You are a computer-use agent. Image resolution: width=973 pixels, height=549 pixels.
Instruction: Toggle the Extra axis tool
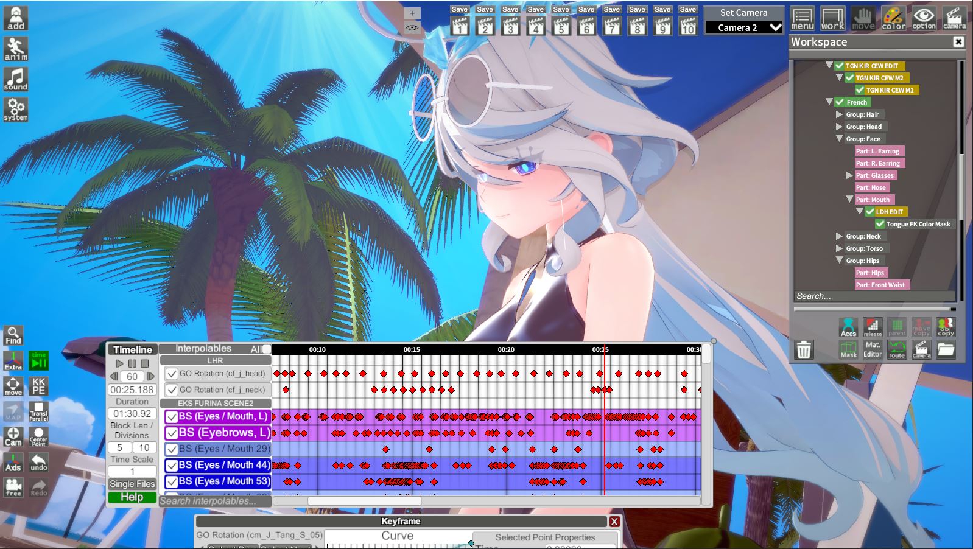[13, 361]
